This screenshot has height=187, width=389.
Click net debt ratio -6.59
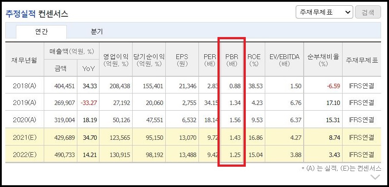pos(333,86)
